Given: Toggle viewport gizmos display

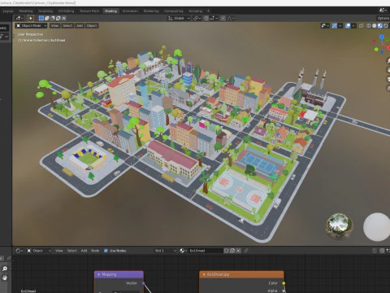Looking at the screenshot, I should [x=336, y=26].
